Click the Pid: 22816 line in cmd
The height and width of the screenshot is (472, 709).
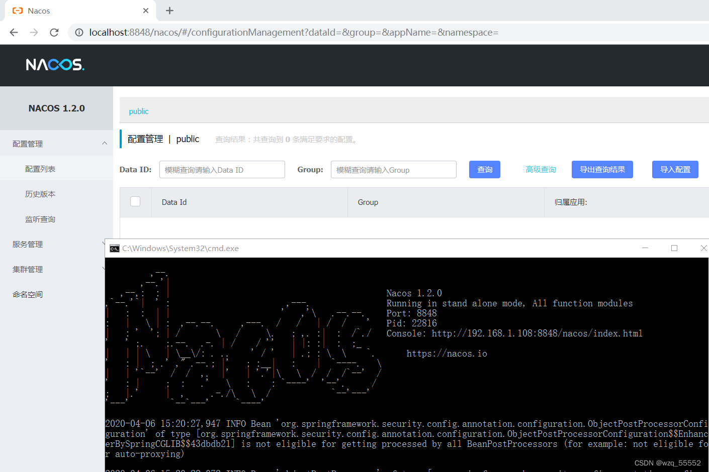[x=412, y=323]
